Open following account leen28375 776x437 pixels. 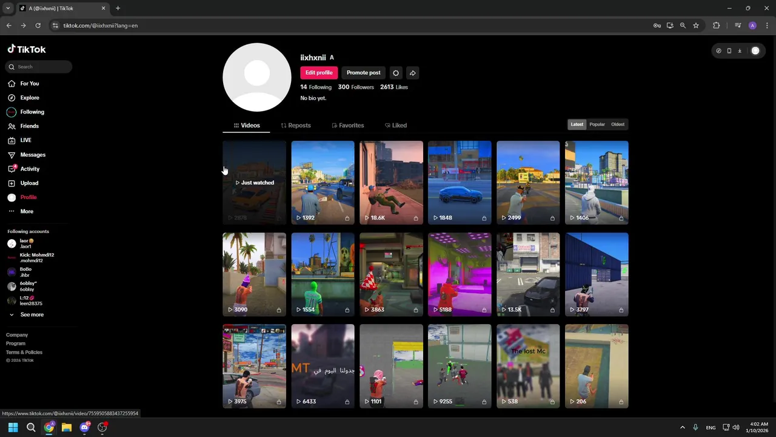(25, 301)
